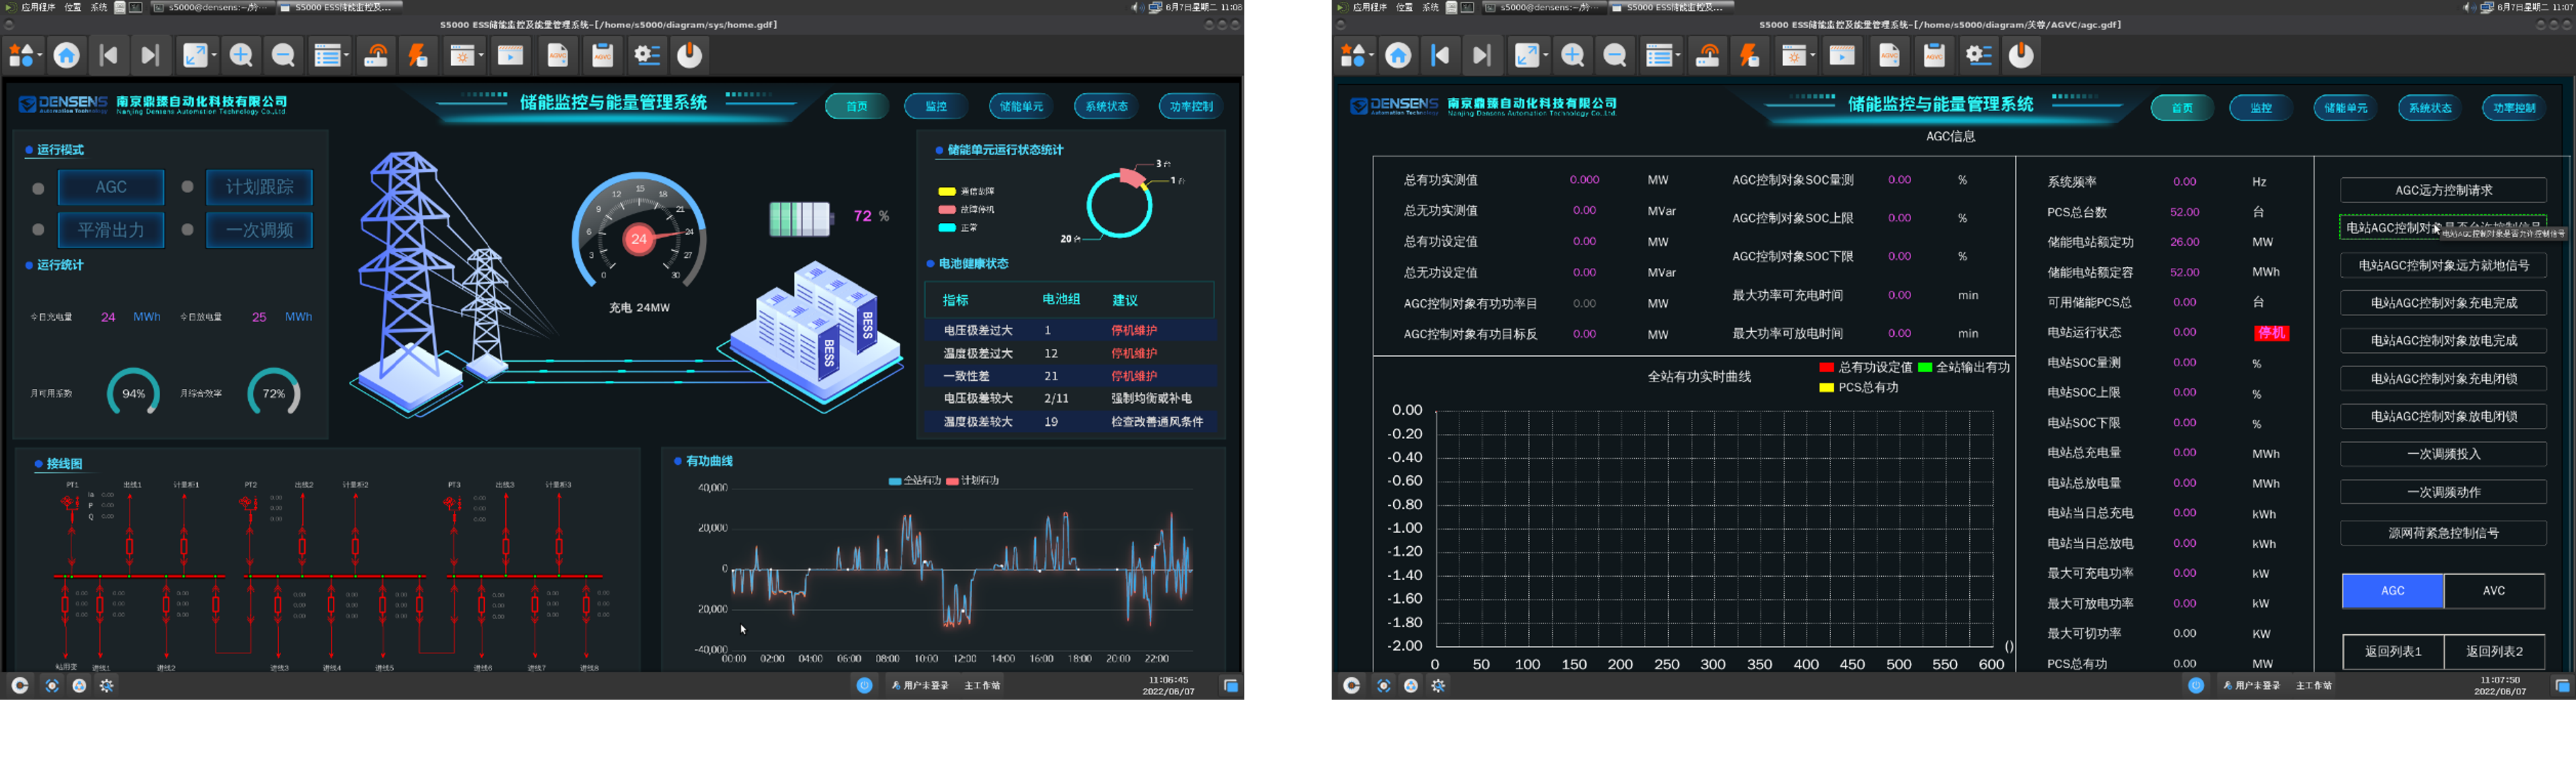Switch to the AVC tab
Screen dimensions: 2576x781
(x=2494, y=591)
